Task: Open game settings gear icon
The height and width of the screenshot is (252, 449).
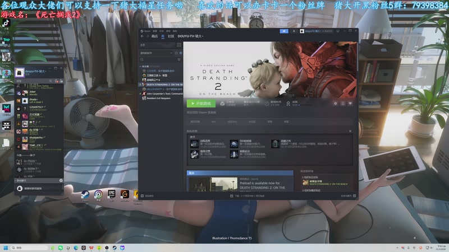Action: click(x=335, y=104)
